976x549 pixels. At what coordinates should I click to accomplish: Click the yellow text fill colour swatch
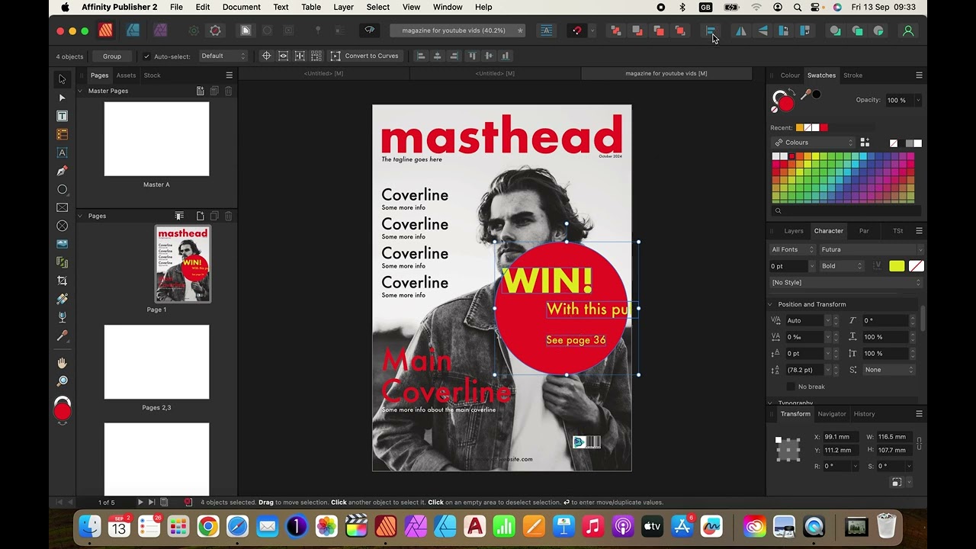(x=897, y=266)
